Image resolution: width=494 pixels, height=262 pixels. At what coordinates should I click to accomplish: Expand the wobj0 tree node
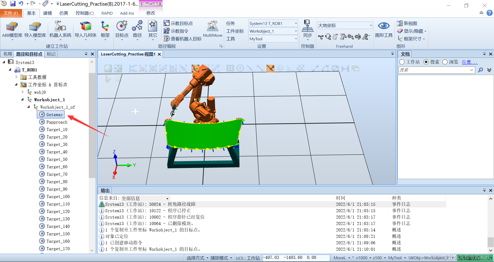23,92
